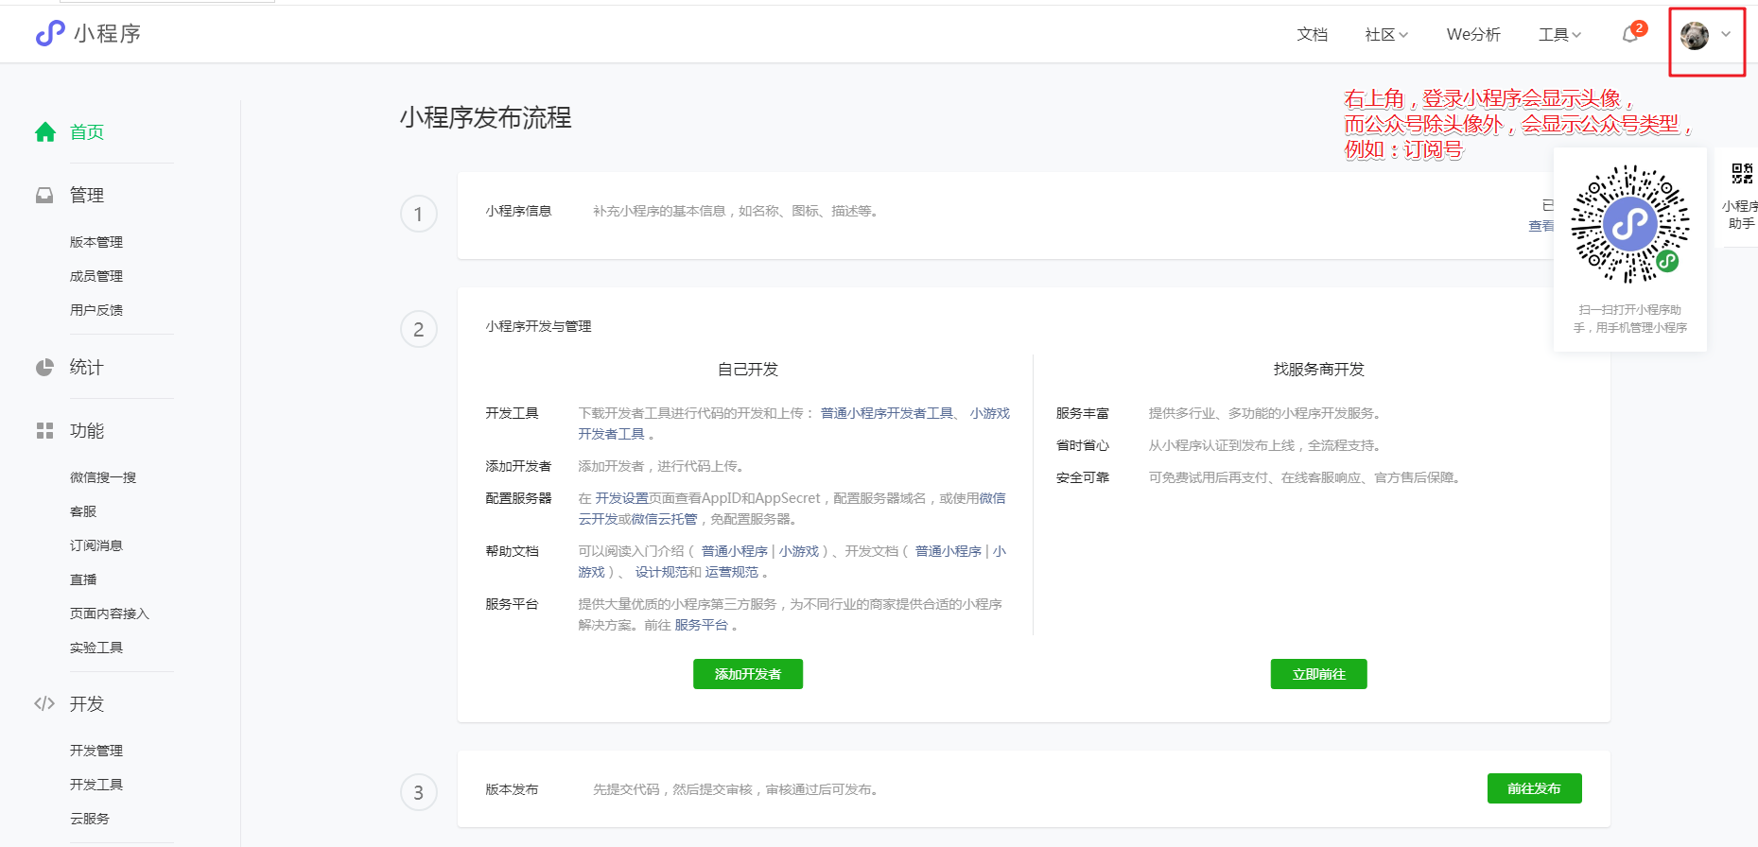Open the 开发设置 link

pos(621,498)
